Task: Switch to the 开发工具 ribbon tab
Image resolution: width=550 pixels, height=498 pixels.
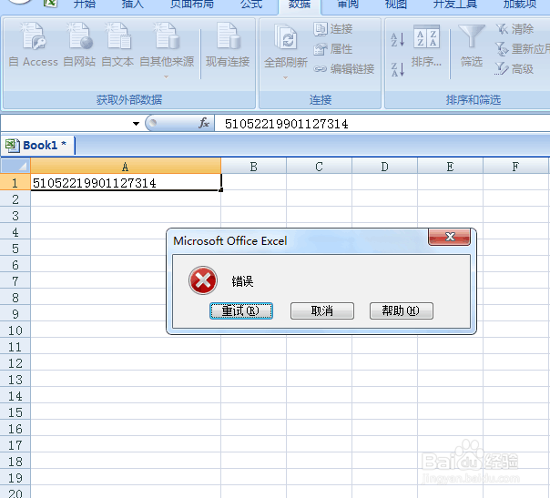Action: [x=455, y=5]
